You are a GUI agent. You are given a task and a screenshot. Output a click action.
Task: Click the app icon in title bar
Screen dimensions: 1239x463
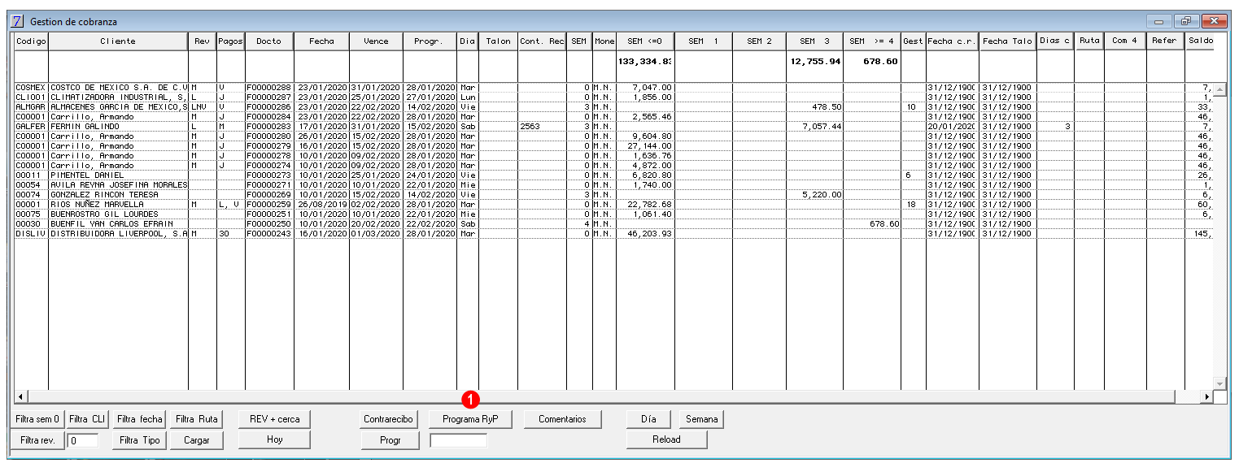click(x=18, y=21)
